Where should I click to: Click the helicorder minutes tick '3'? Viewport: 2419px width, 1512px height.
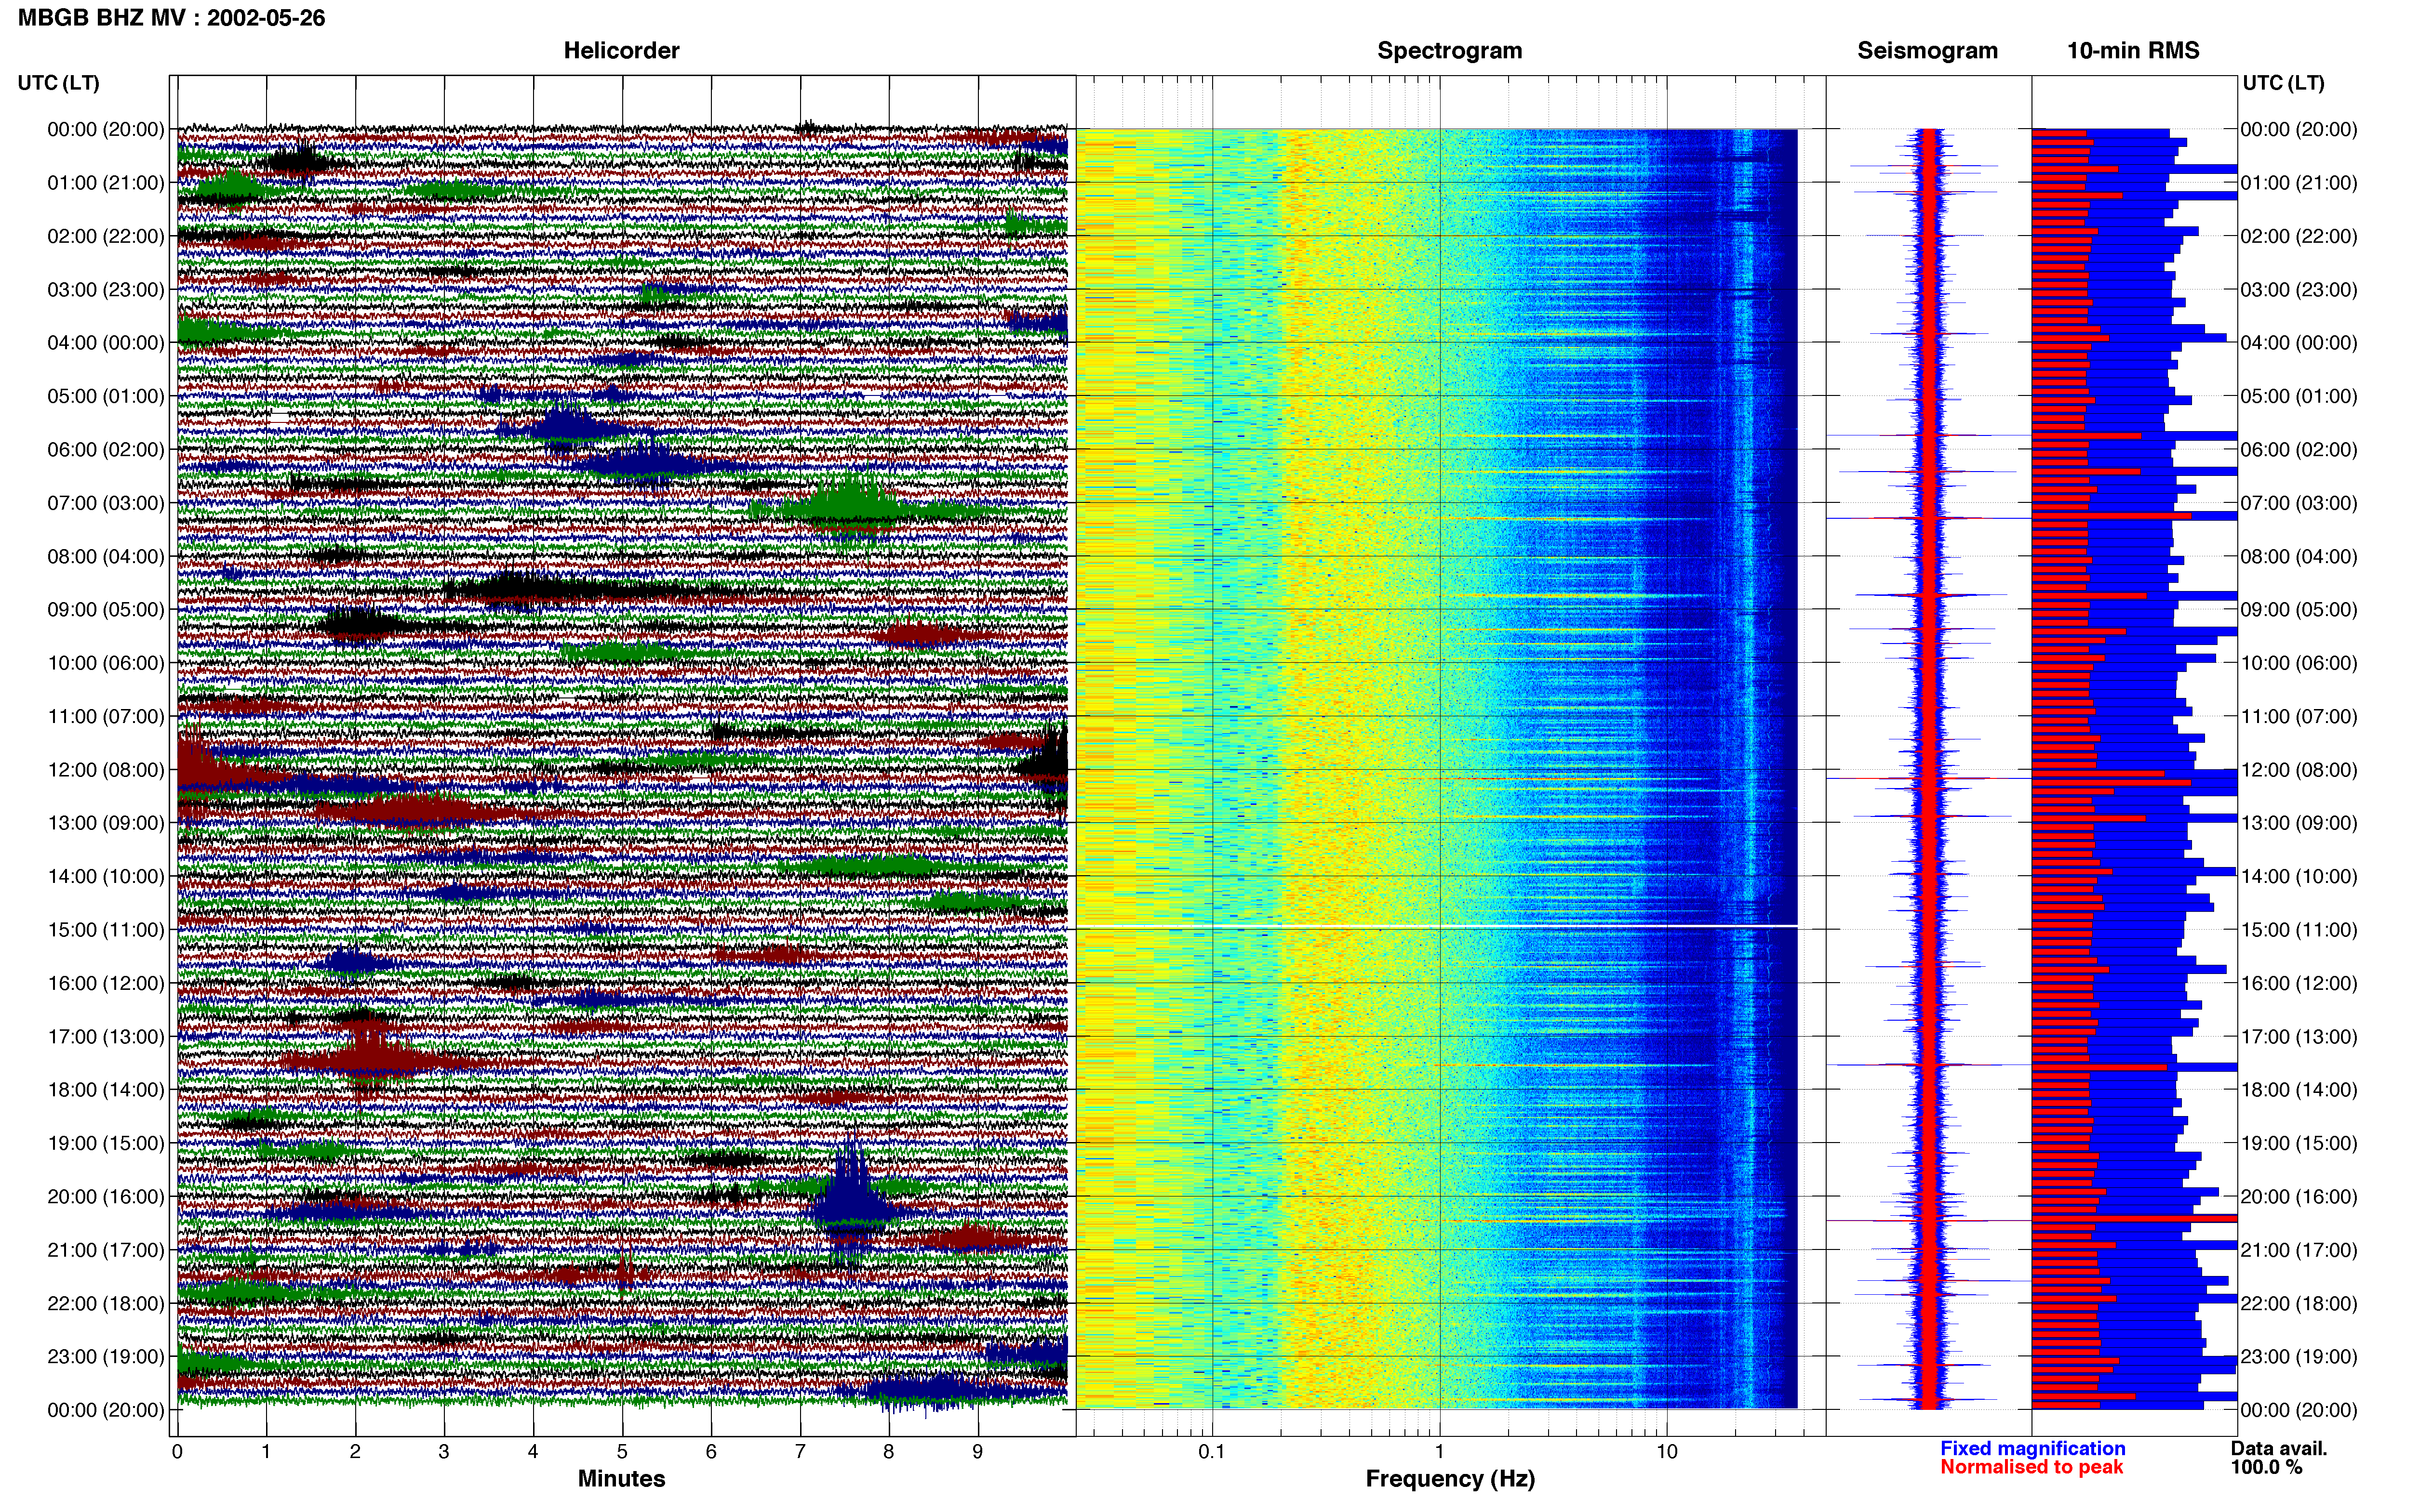pos(444,1452)
